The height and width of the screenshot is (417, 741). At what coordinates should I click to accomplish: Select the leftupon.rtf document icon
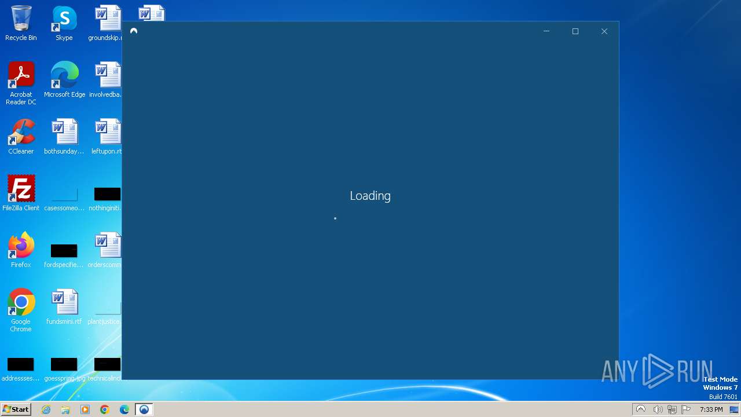pyautogui.click(x=107, y=137)
